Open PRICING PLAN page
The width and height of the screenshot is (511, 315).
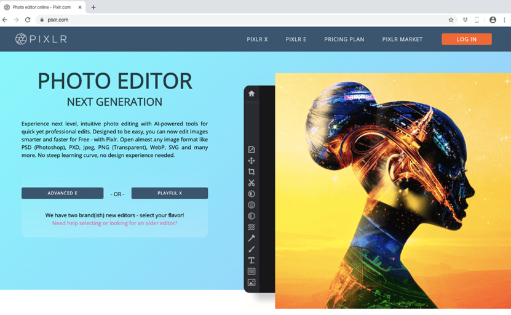click(344, 39)
